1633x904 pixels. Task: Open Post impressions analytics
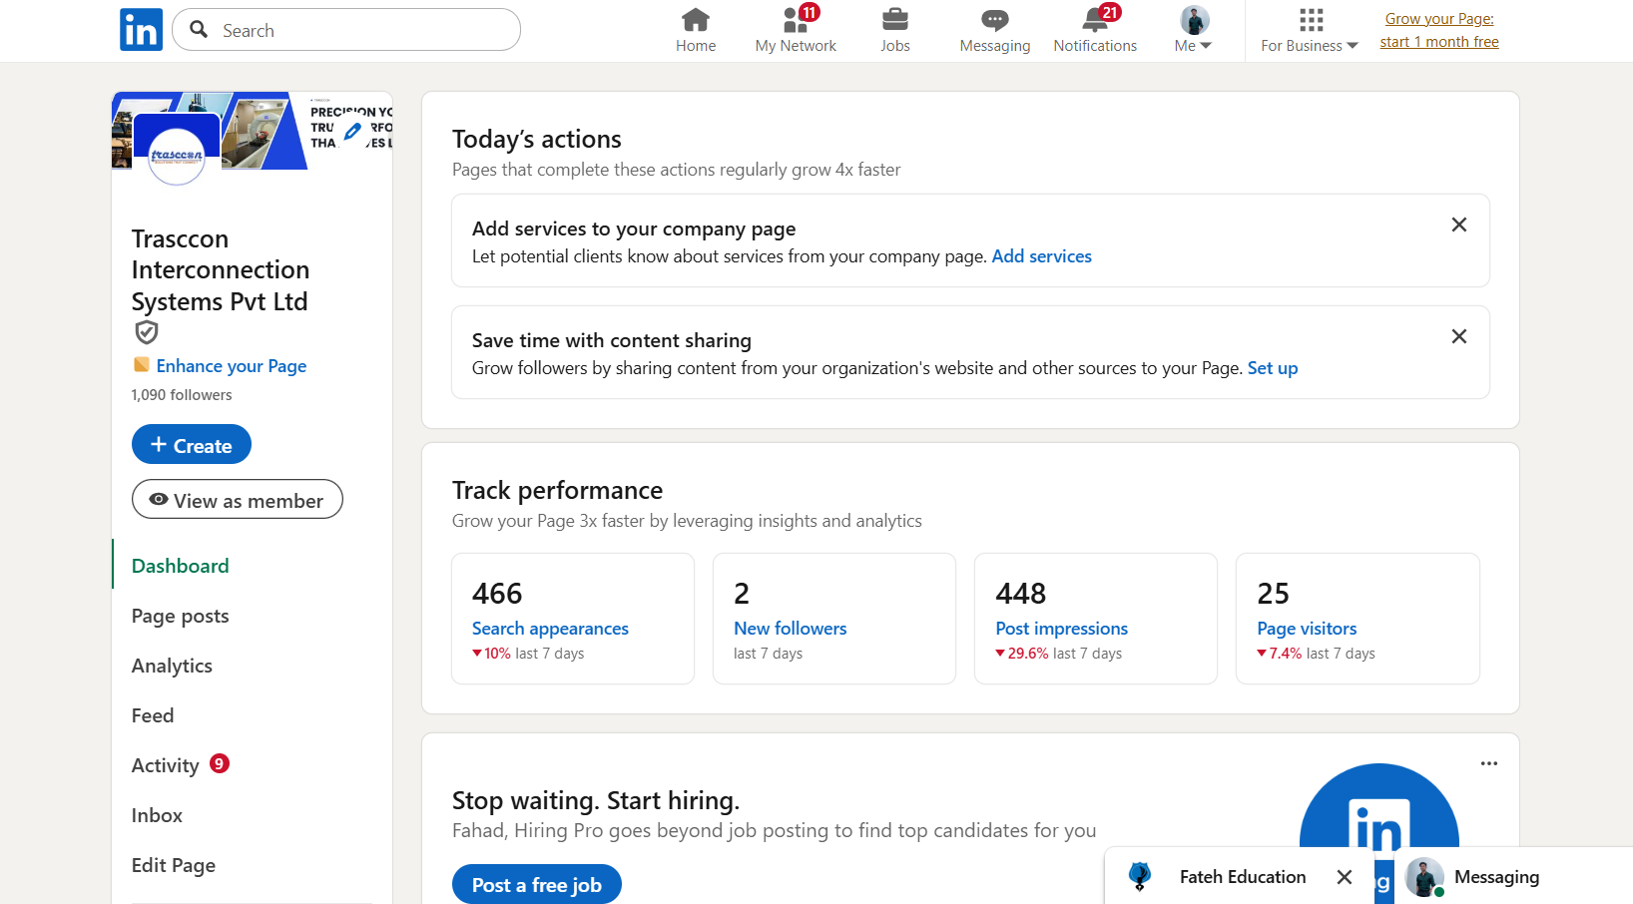pyautogui.click(x=1061, y=629)
